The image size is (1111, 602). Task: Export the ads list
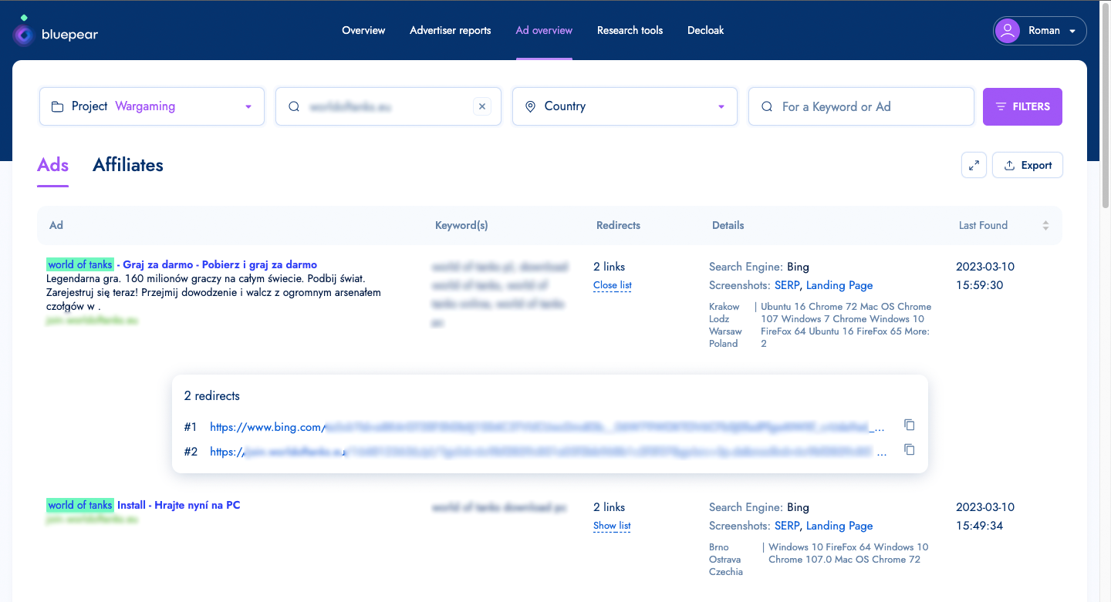point(1027,165)
